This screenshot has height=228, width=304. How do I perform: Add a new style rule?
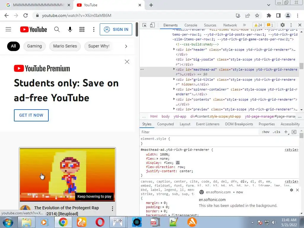(286, 132)
